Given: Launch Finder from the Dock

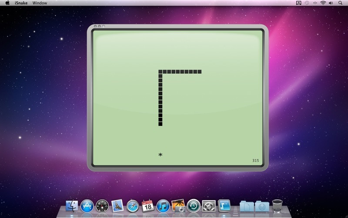Looking at the screenshot, I should click(x=72, y=206).
